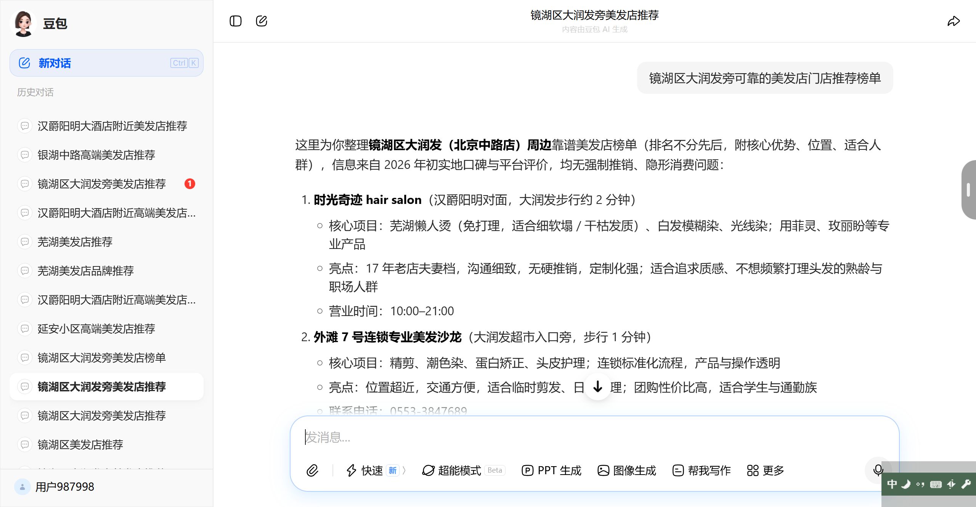
Task: Click IME wrench settings icon
Action: (x=966, y=484)
